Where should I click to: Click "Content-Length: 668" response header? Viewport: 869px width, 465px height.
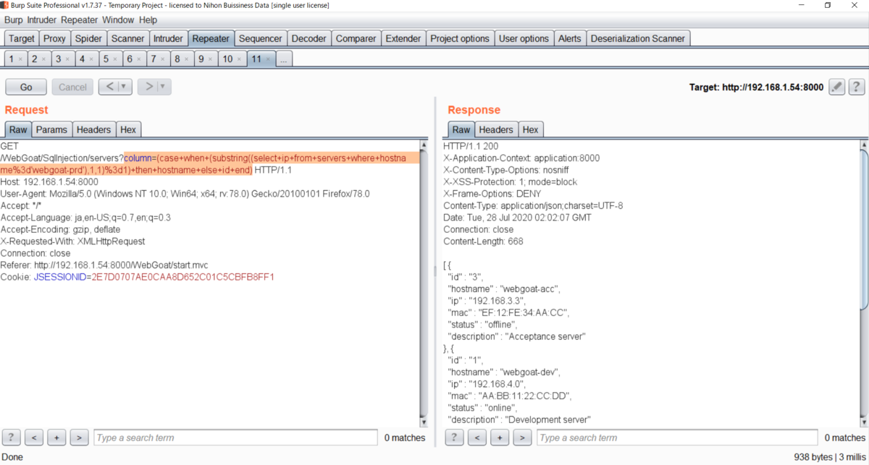[x=482, y=242]
